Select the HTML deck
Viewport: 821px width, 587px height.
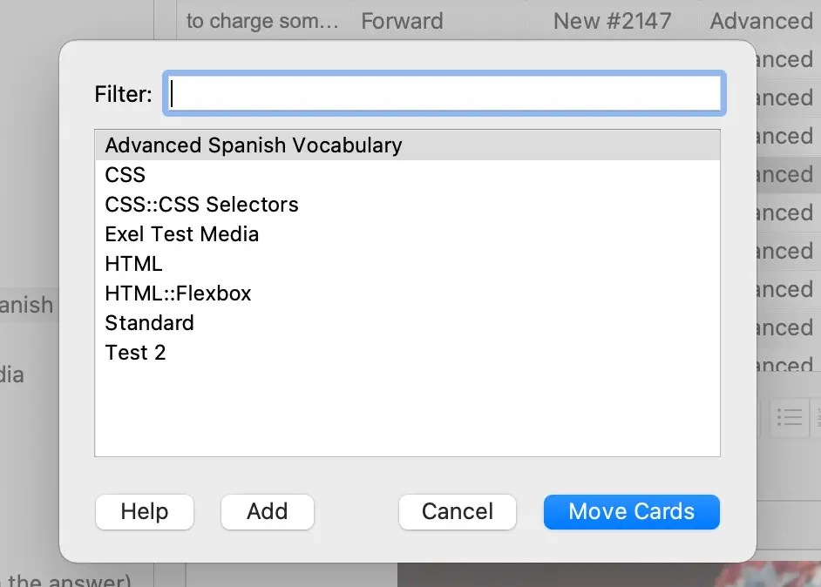coord(133,264)
